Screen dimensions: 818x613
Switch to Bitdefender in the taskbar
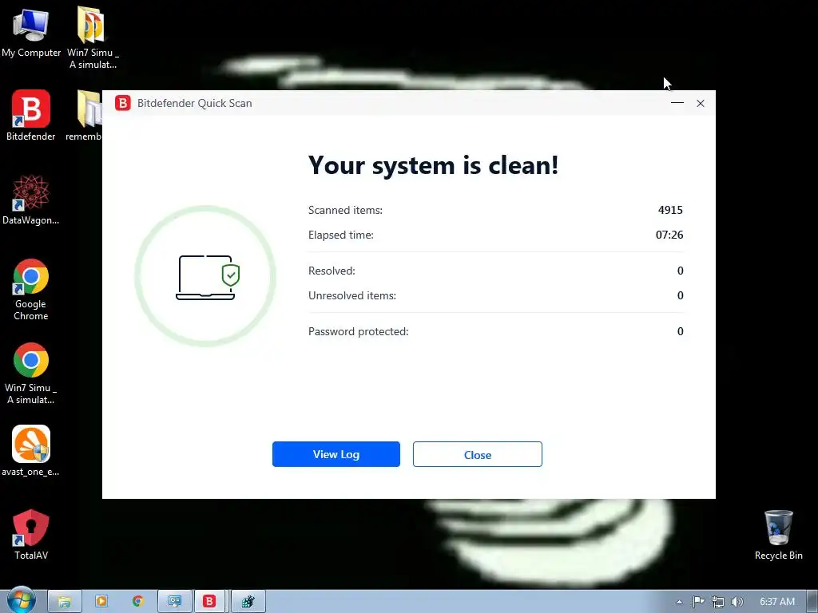[x=210, y=602]
